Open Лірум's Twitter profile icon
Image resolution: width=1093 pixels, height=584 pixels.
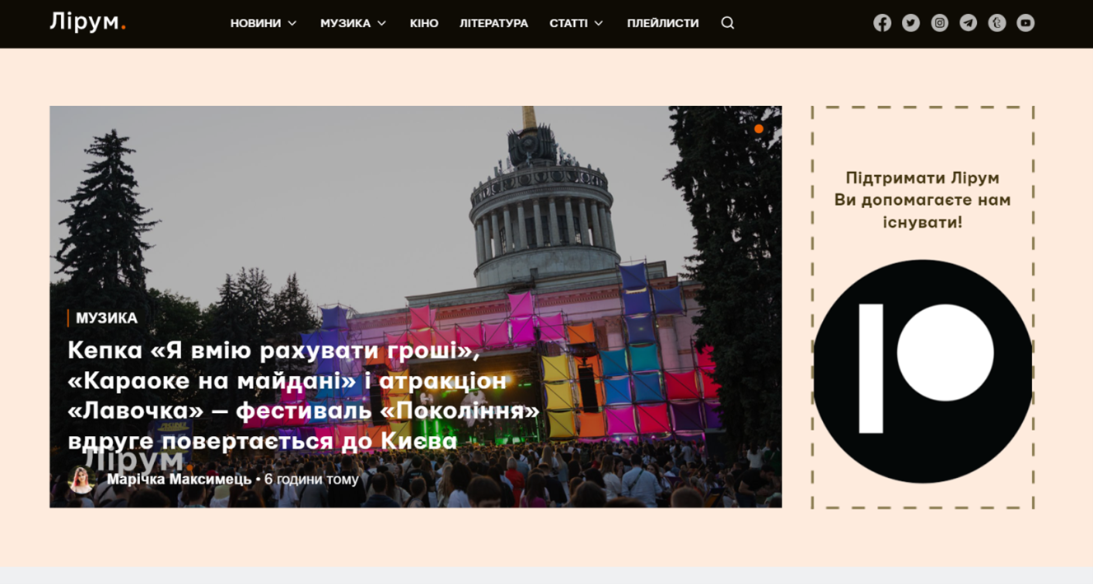[x=911, y=23]
